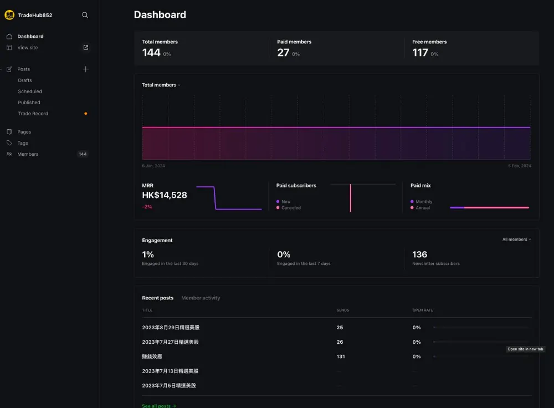The height and width of the screenshot is (408, 554).
Task: Open the All members engagement filter
Action: click(516, 239)
